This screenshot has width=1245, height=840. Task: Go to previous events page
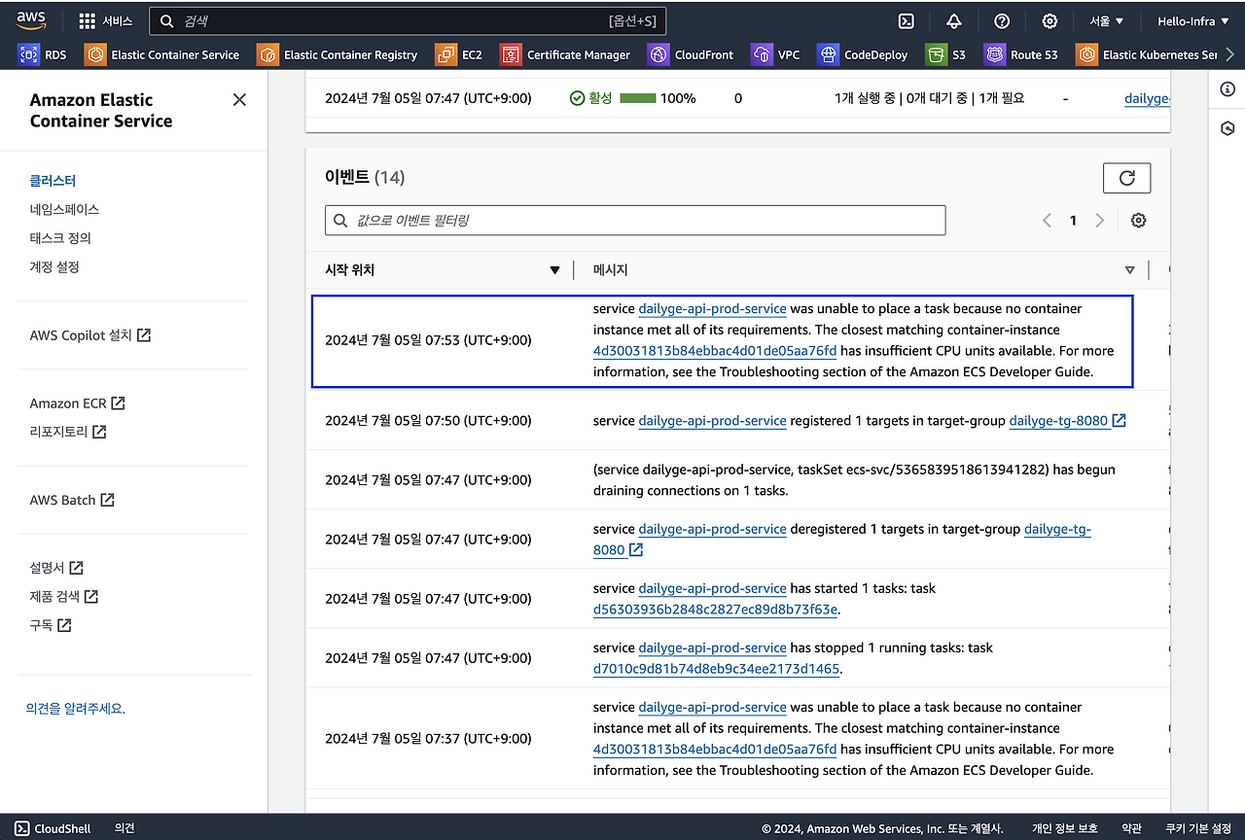click(x=1047, y=221)
